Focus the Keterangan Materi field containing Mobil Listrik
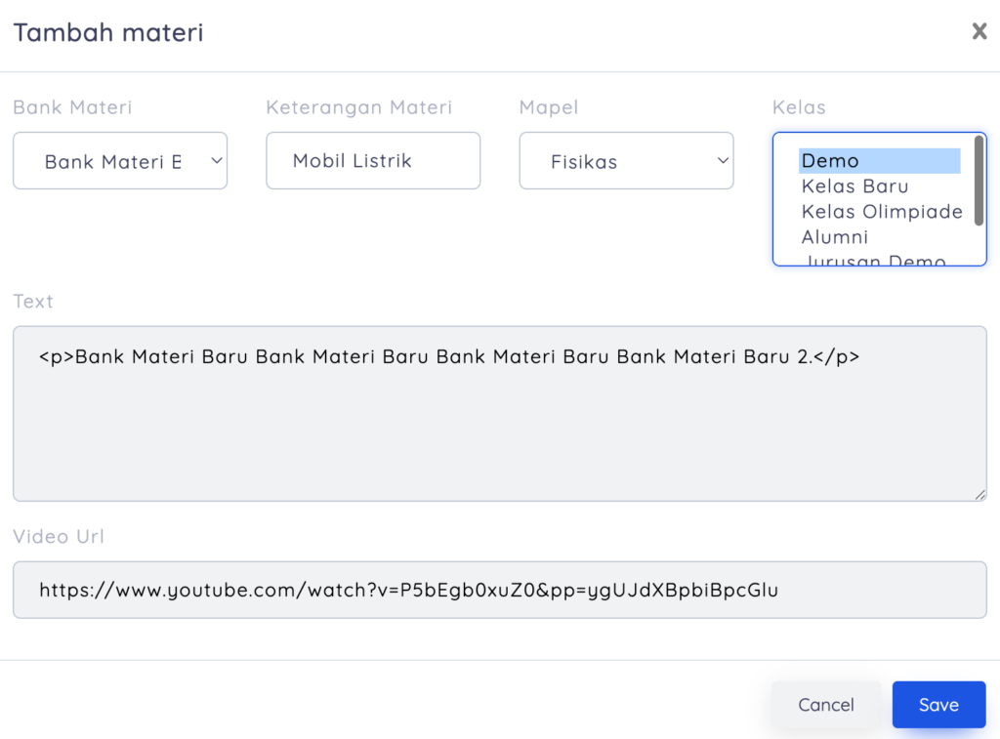The image size is (1000, 739). pos(373,161)
